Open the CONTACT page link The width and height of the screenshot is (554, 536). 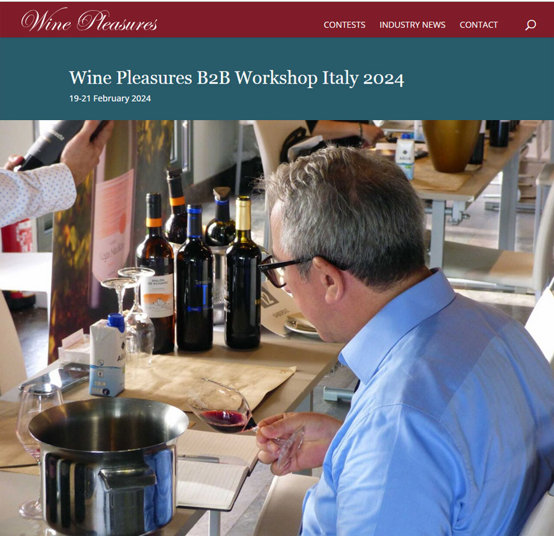pyautogui.click(x=478, y=25)
